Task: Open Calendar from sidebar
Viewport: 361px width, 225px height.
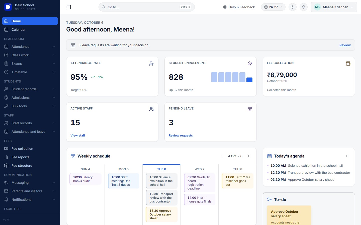Action: coord(30,29)
